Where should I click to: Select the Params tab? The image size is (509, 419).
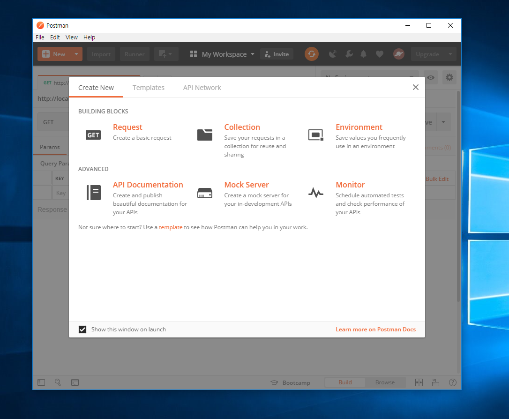[x=50, y=147]
